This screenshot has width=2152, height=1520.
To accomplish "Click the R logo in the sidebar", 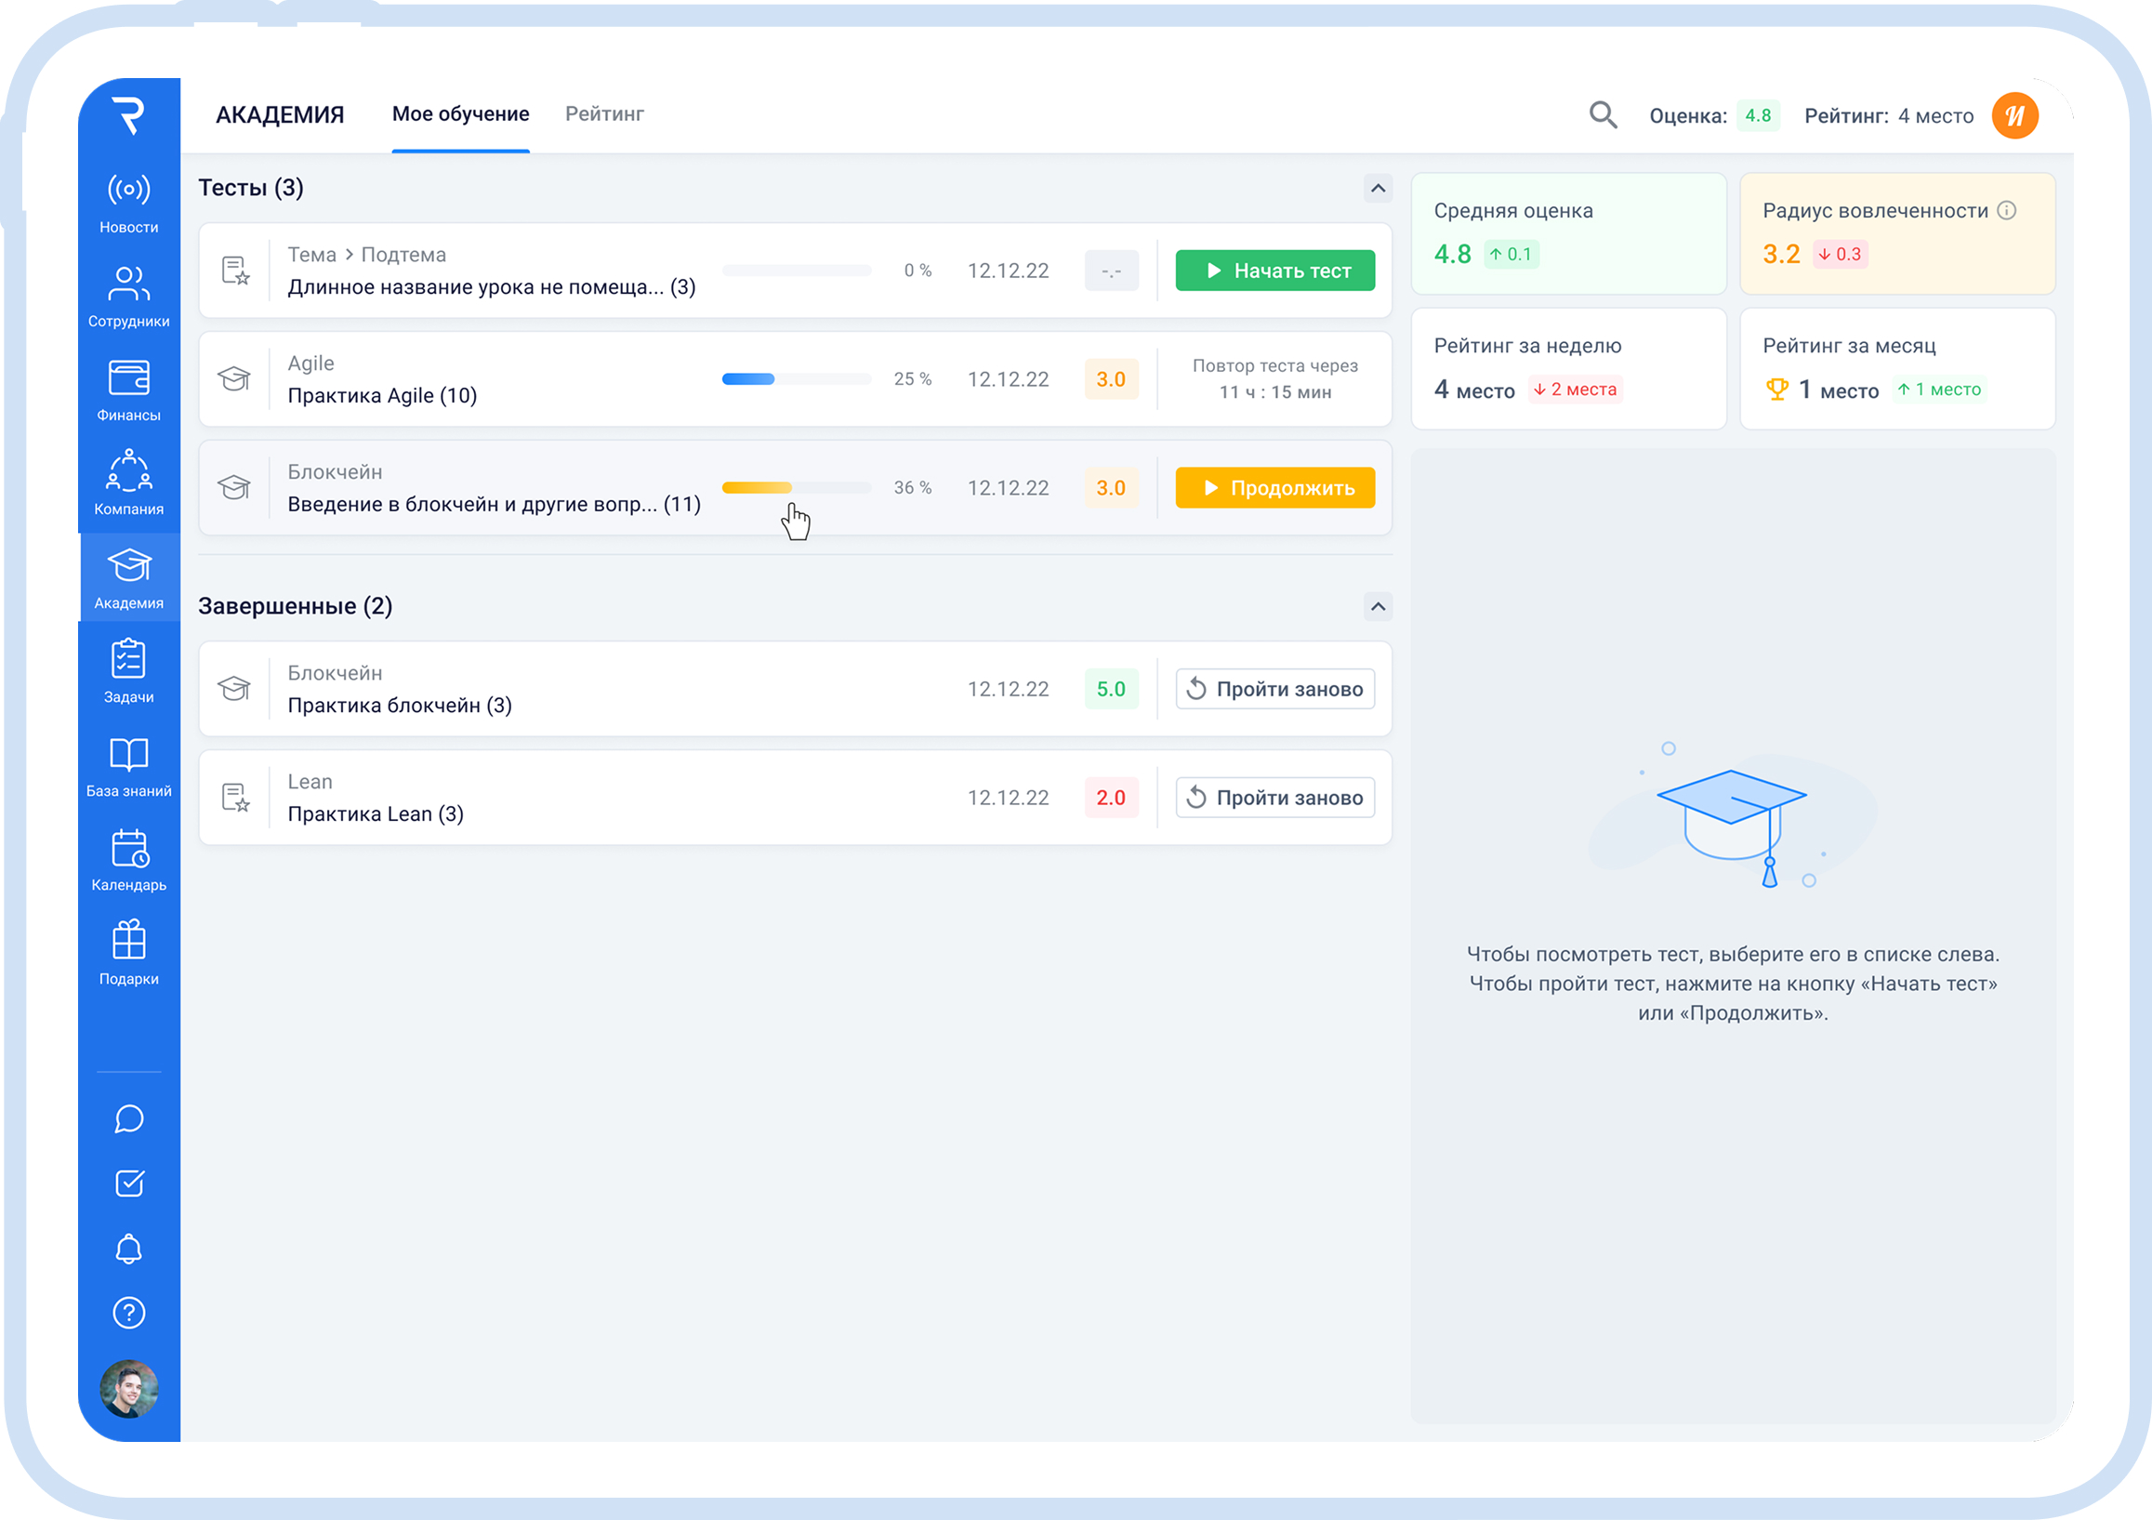I will [x=128, y=115].
